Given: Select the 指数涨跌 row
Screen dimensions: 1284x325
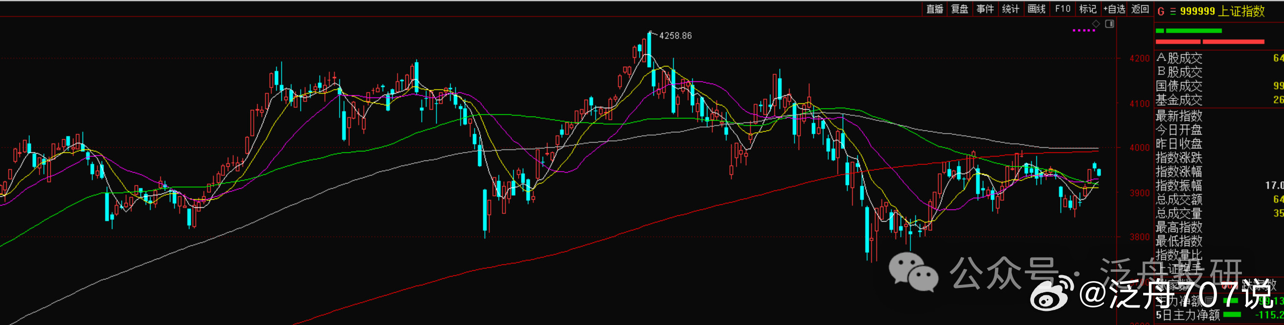Looking at the screenshot, I should tap(1219, 158).
